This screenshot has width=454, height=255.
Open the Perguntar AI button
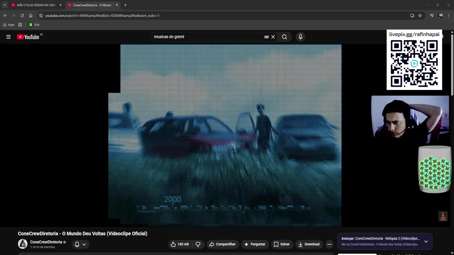[x=255, y=244]
